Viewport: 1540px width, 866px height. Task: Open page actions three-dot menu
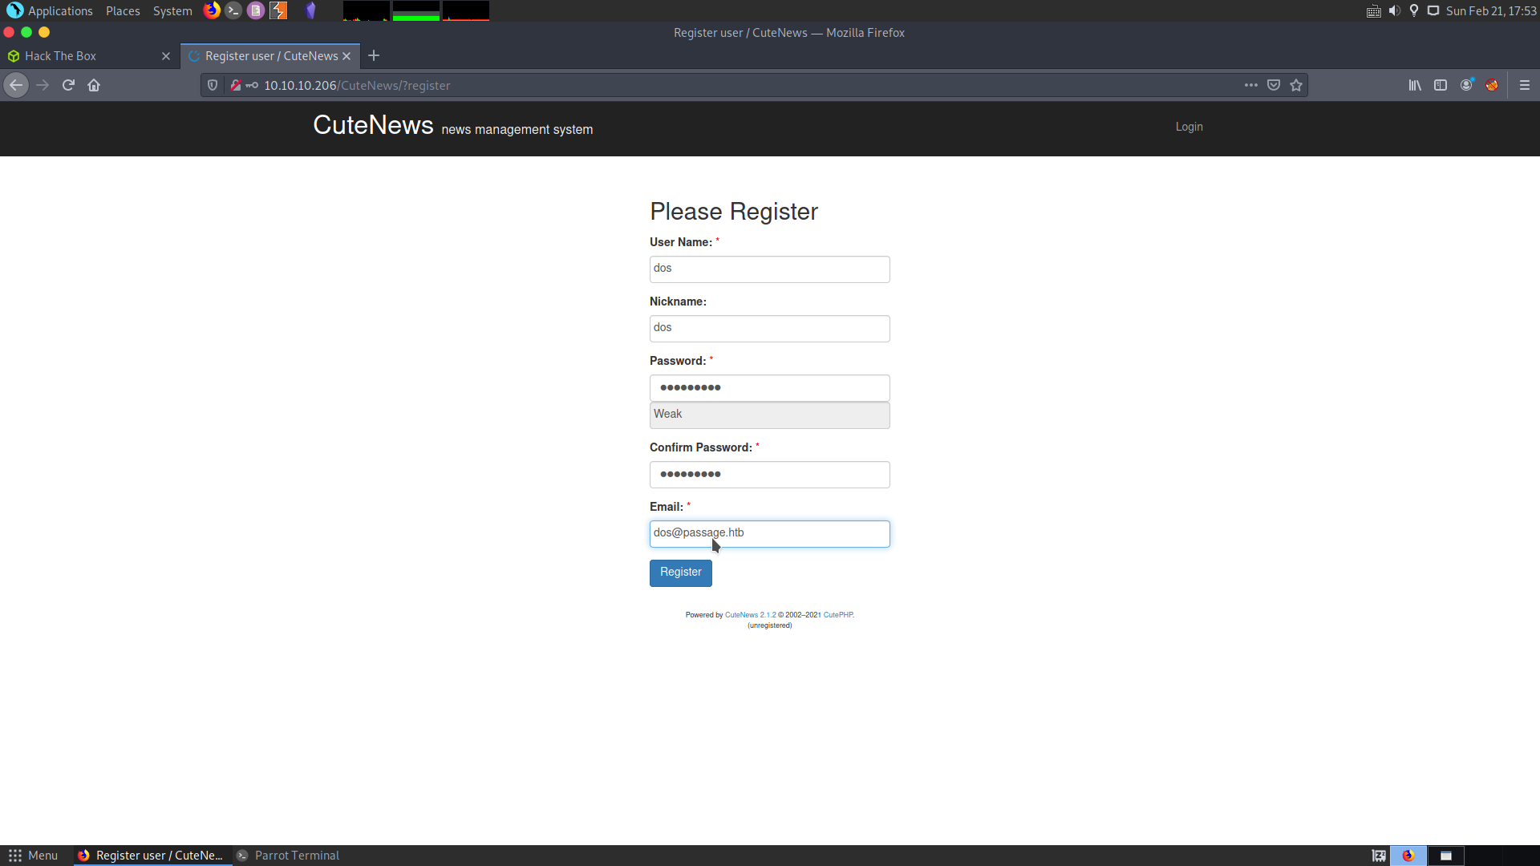tap(1251, 85)
